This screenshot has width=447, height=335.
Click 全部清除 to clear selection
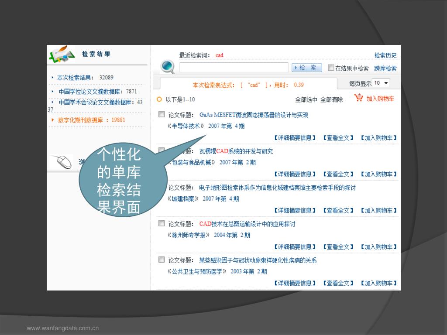coord(332,100)
